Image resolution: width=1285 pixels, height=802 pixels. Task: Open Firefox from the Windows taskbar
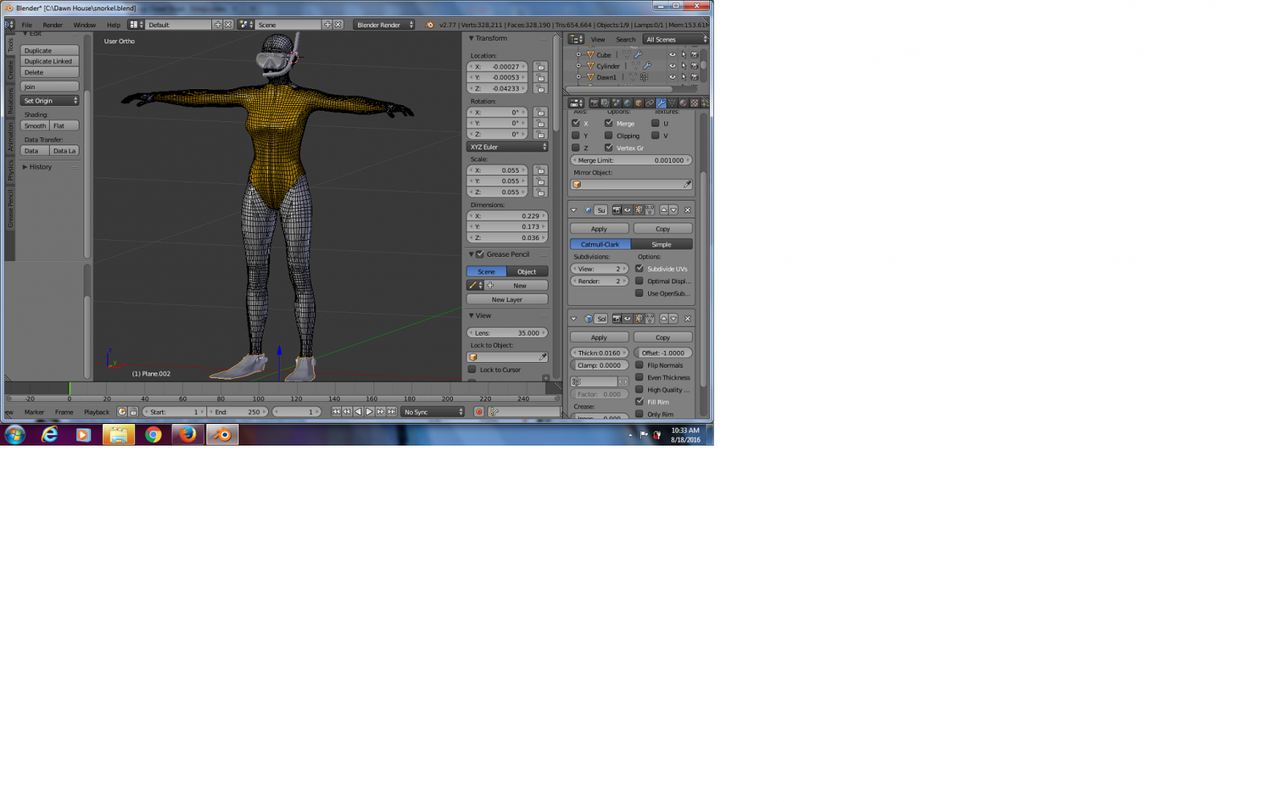[188, 434]
